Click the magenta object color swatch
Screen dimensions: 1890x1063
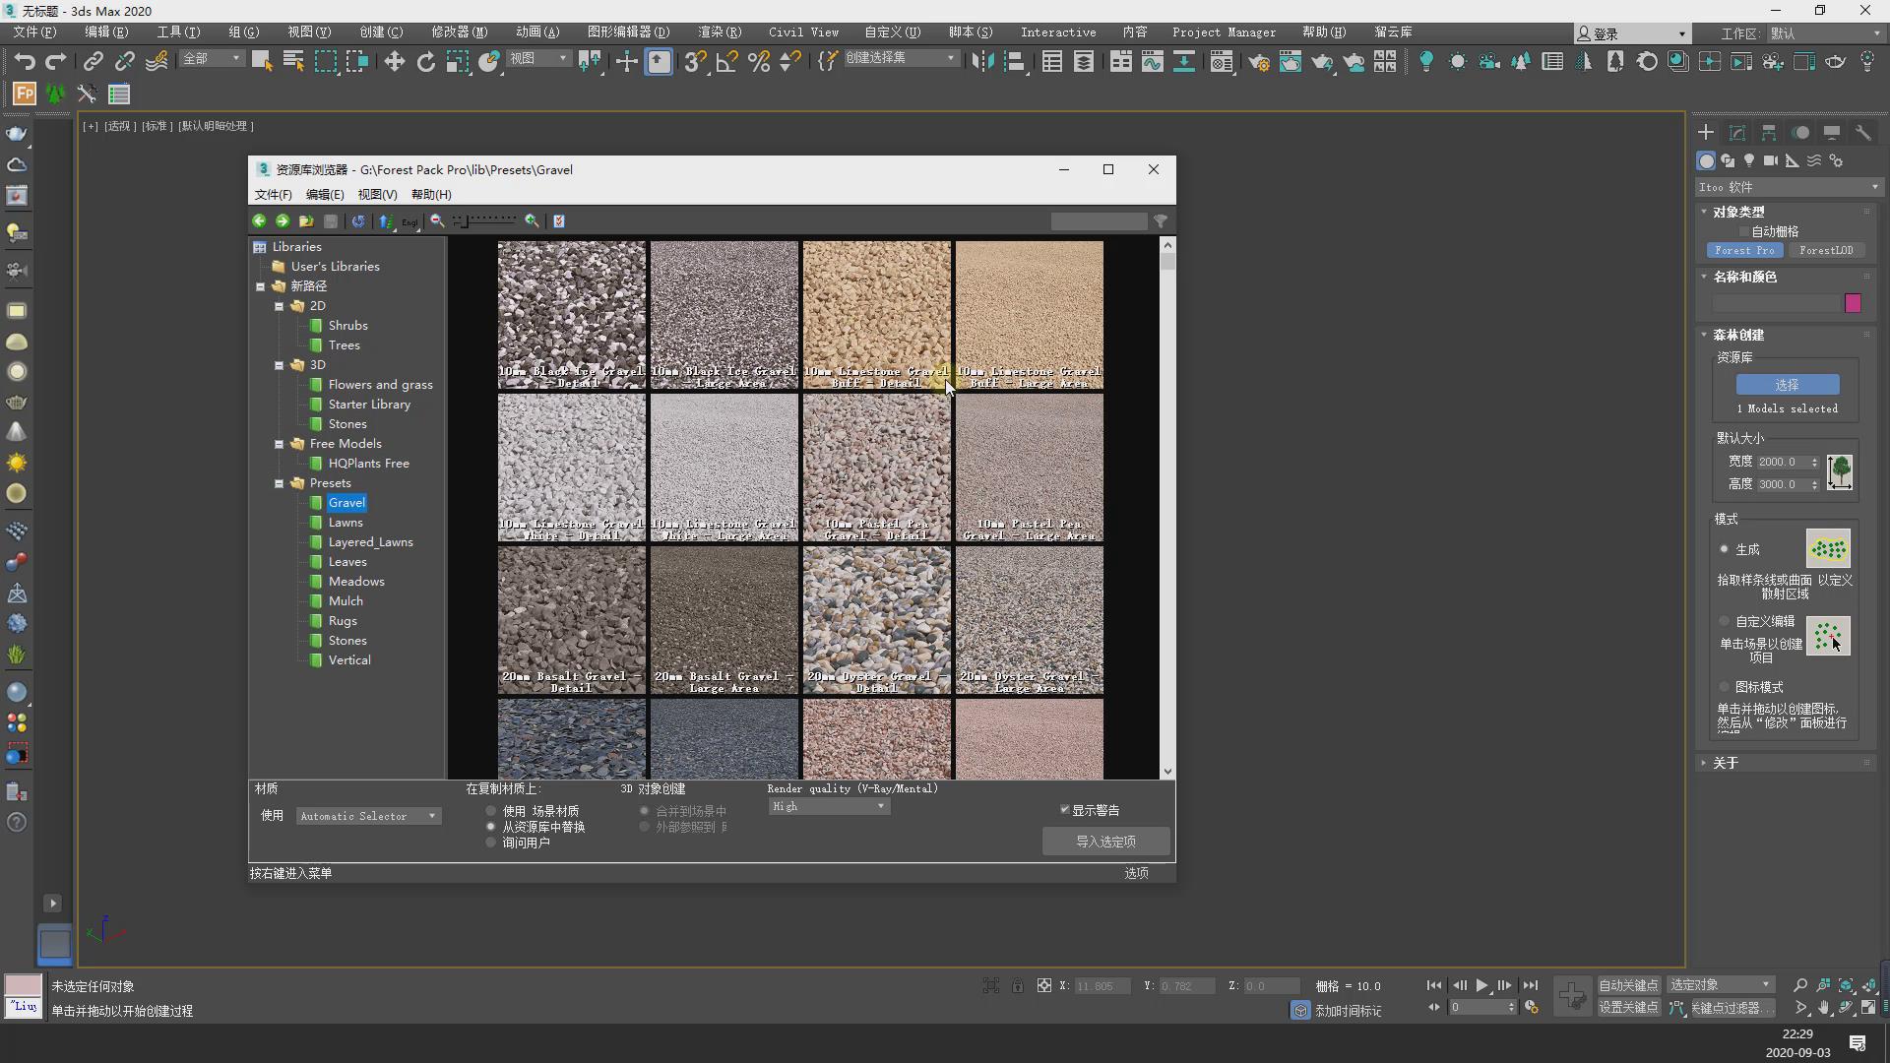click(x=1853, y=303)
